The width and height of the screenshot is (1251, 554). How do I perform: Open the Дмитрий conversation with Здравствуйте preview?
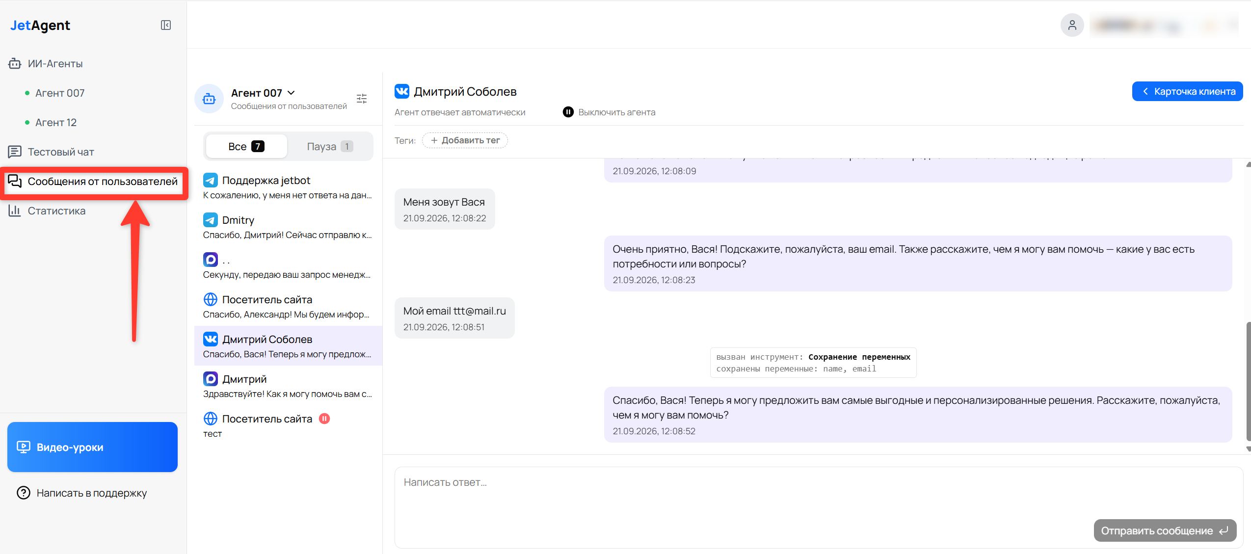click(288, 386)
